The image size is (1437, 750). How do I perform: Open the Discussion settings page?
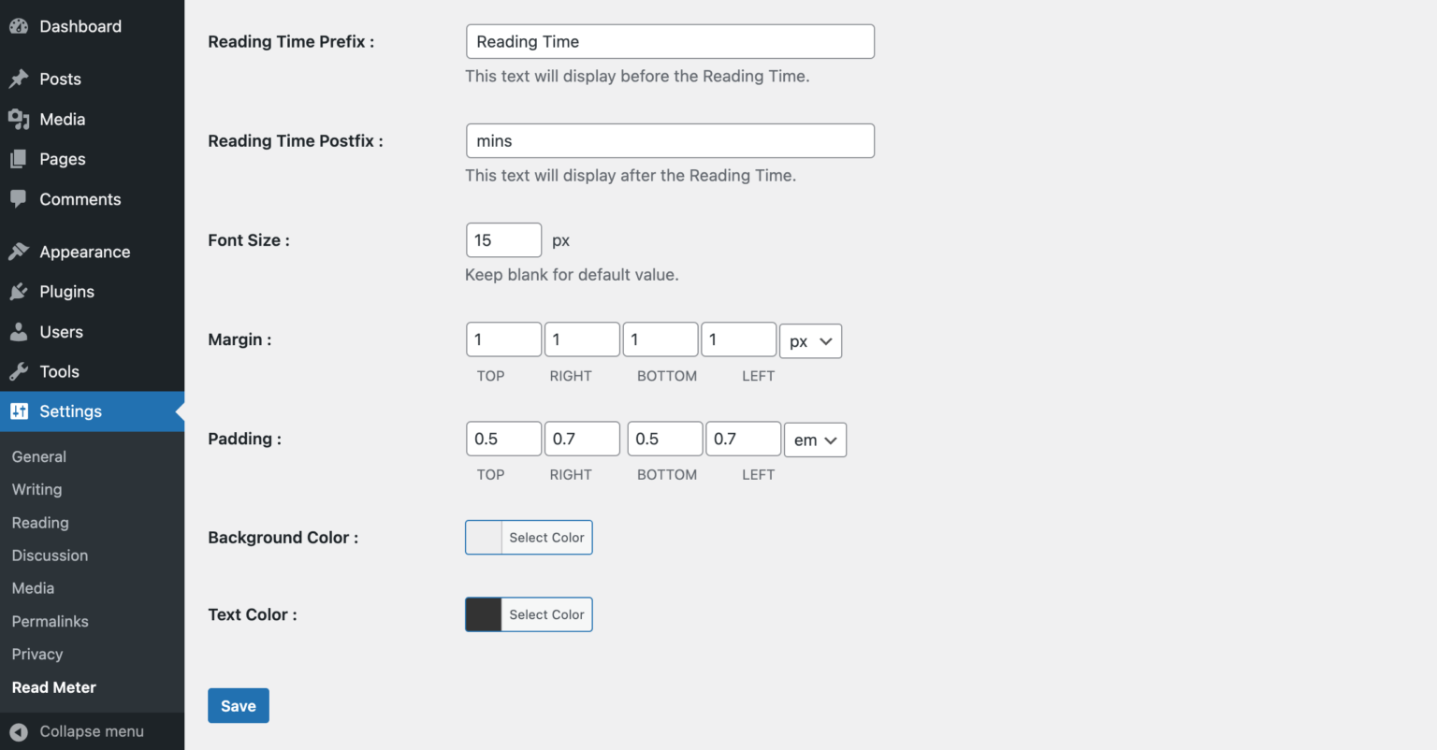[50, 555]
